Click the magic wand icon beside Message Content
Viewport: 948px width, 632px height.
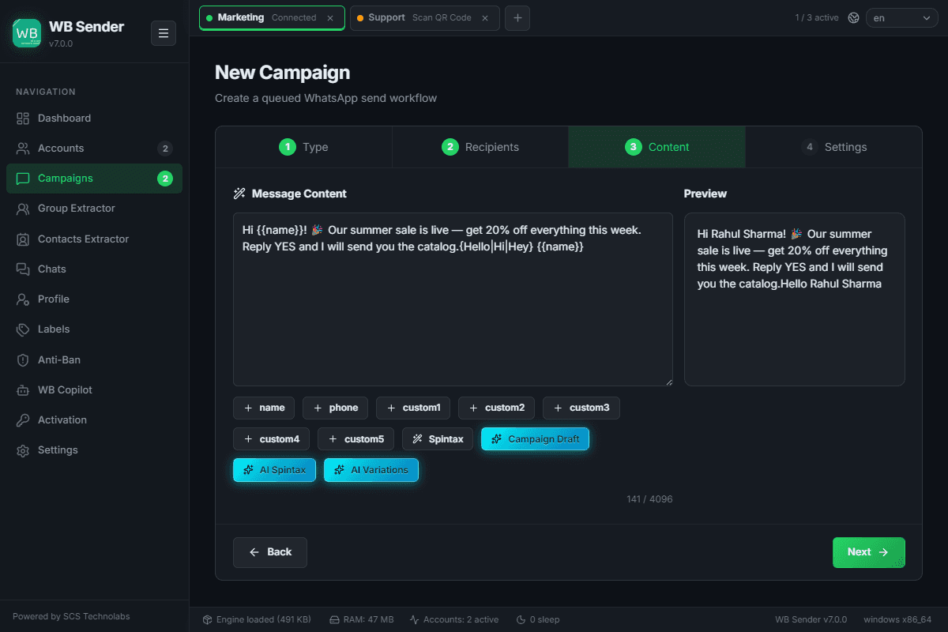pos(239,194)
